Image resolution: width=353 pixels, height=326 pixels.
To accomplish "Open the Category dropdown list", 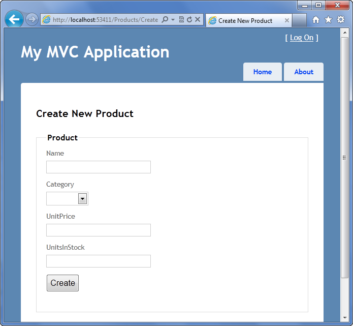I will (67, 199).
